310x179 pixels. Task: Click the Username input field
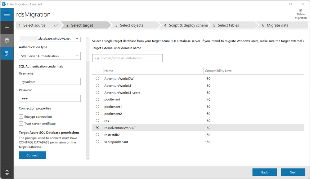tap(50, 82)
